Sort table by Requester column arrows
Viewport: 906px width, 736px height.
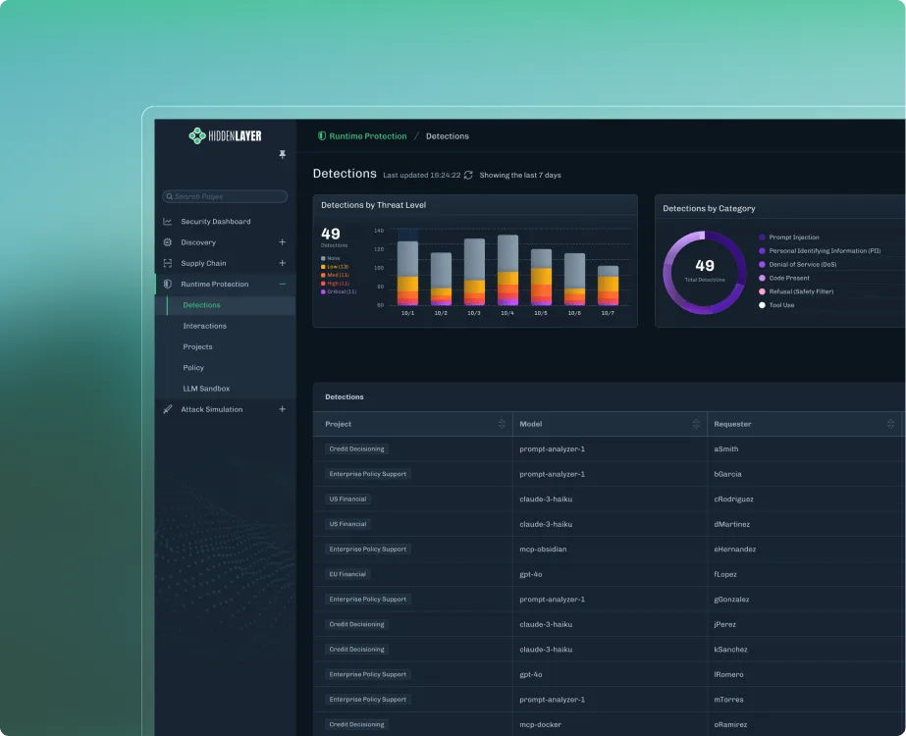point(890,424)
